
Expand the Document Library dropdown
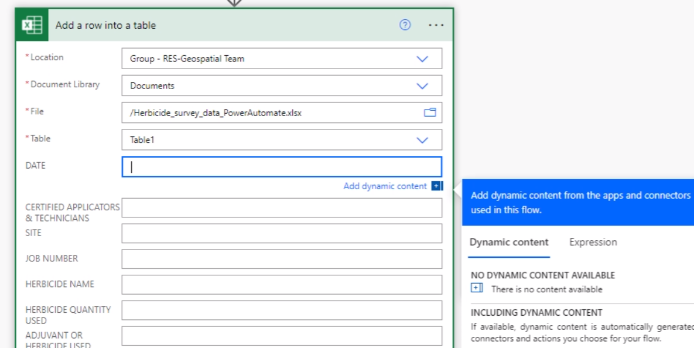[422, 86]
